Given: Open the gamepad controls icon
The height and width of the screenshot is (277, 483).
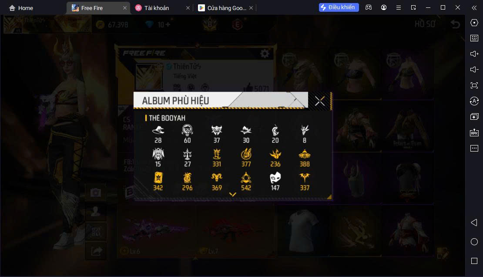Looking at the screenshot, I should (x=369, y=8).
